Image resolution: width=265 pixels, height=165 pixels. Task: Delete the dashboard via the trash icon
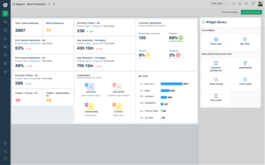[x=54, y=4]
